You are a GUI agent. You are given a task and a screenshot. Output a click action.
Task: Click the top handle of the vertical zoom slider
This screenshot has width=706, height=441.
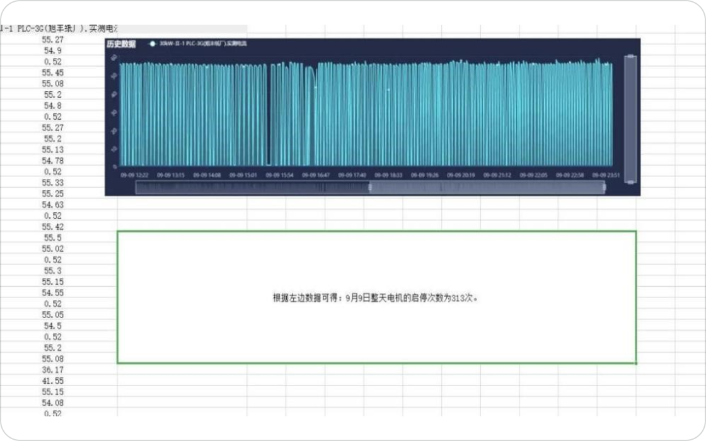[x=630, y=57]
